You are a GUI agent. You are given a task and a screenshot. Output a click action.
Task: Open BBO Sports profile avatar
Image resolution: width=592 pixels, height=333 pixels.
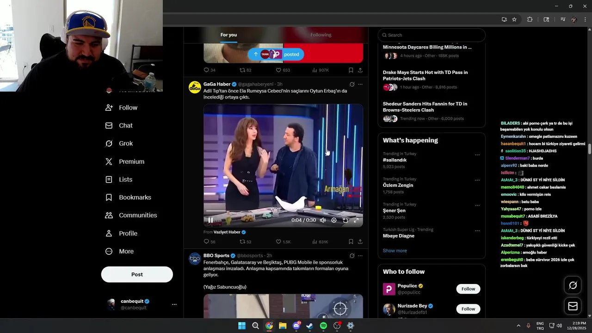[x=195, y=259]
